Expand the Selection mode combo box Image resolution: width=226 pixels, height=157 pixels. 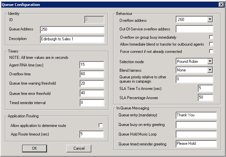pos(210,61)
